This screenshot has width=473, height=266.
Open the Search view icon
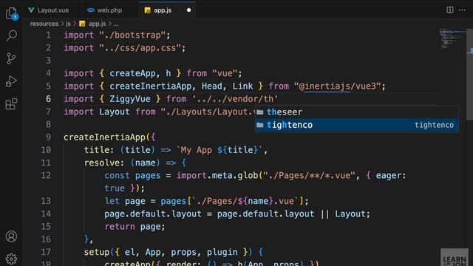pos(12,35)
